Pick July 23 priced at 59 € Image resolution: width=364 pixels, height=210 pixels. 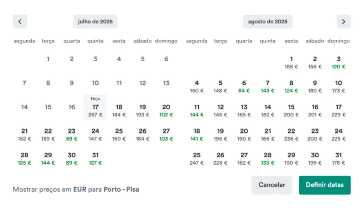tap(72, 134)
